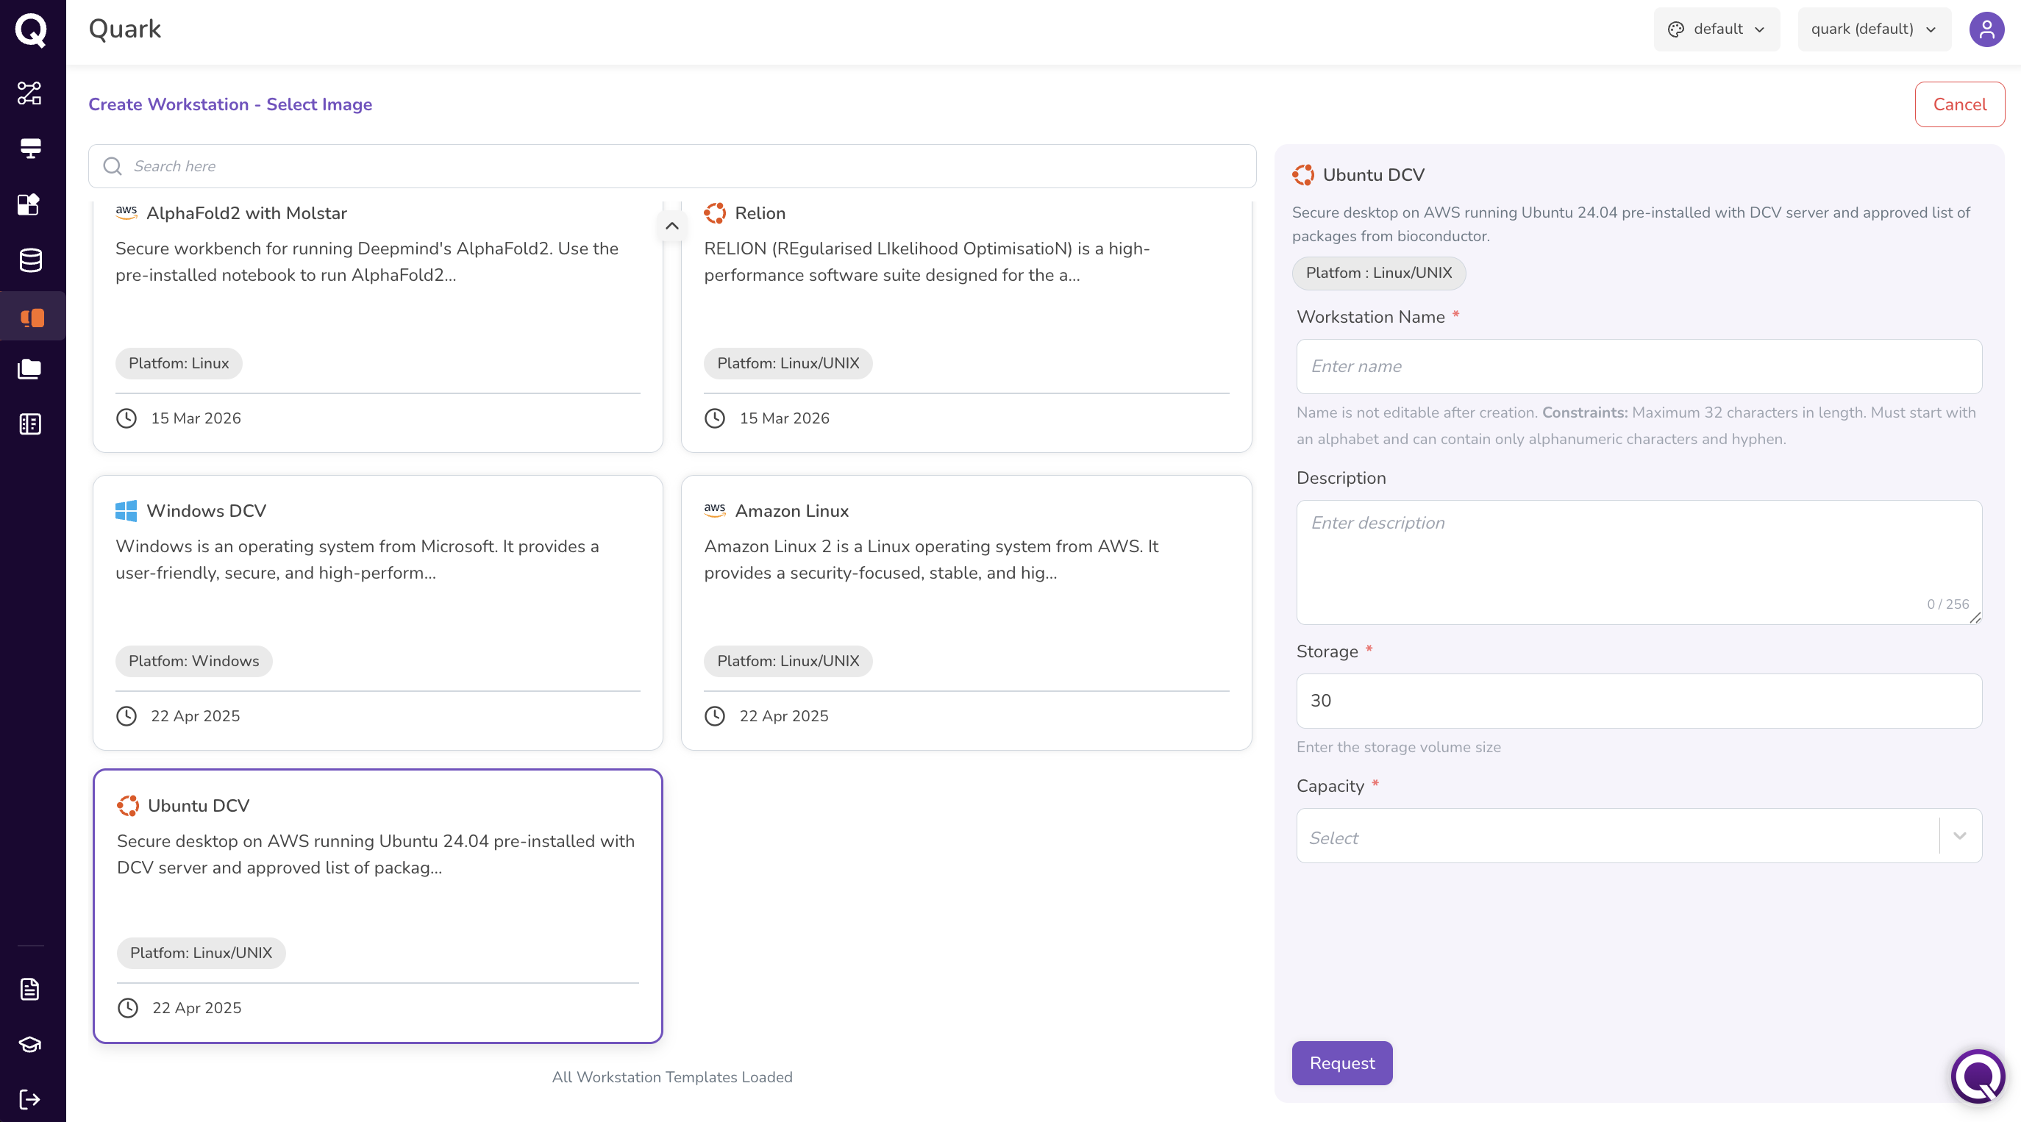Select the Relion image title
2021x1122 pixels.
(760, 212)
